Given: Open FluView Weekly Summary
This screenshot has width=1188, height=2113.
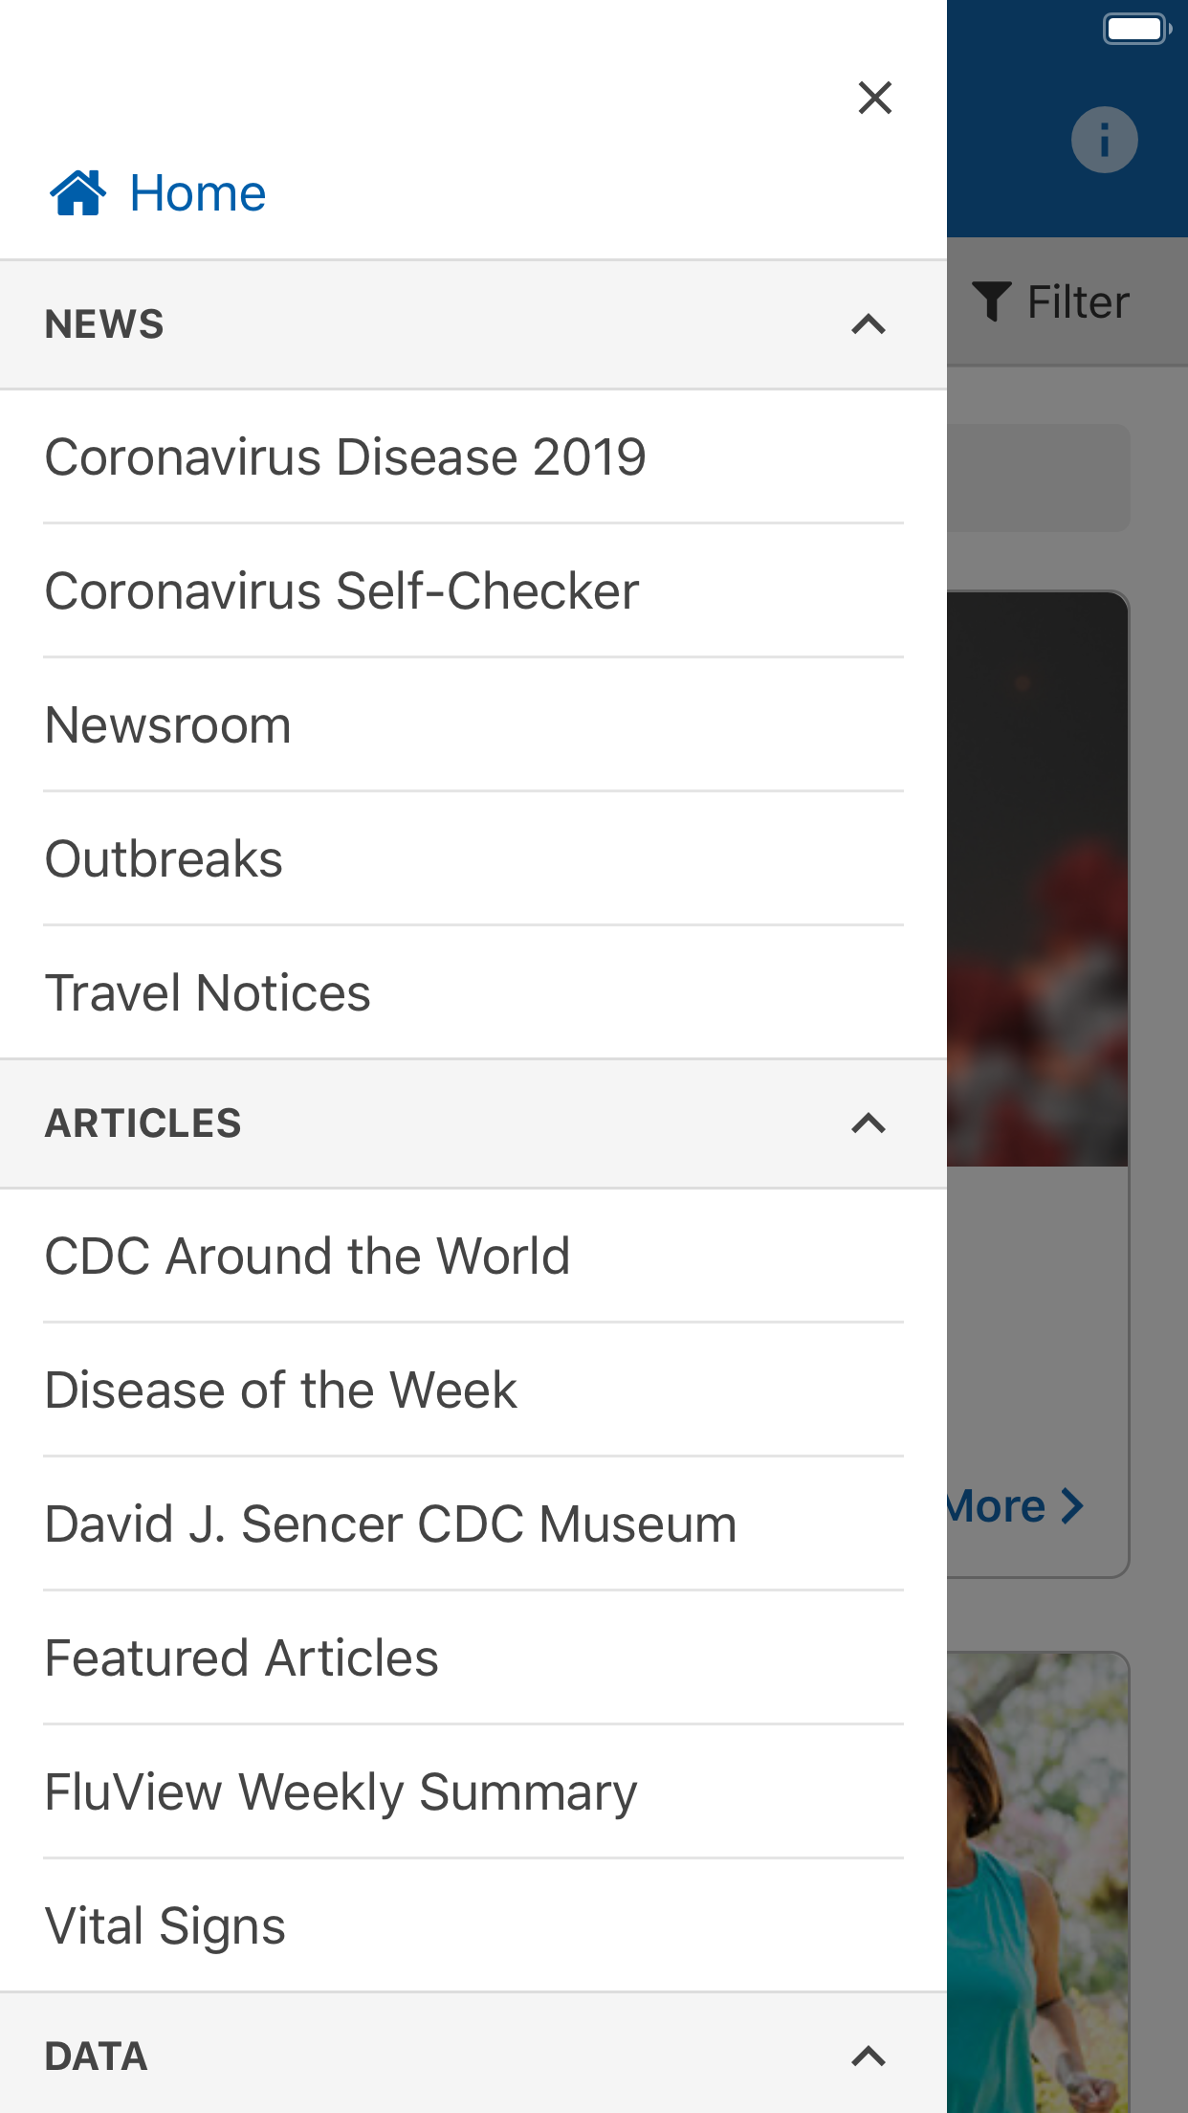Looking at the screenshot, I should [341, 1791].
